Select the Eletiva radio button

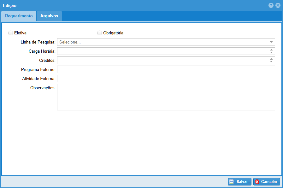pyautogui.click(x=11, y=33)
